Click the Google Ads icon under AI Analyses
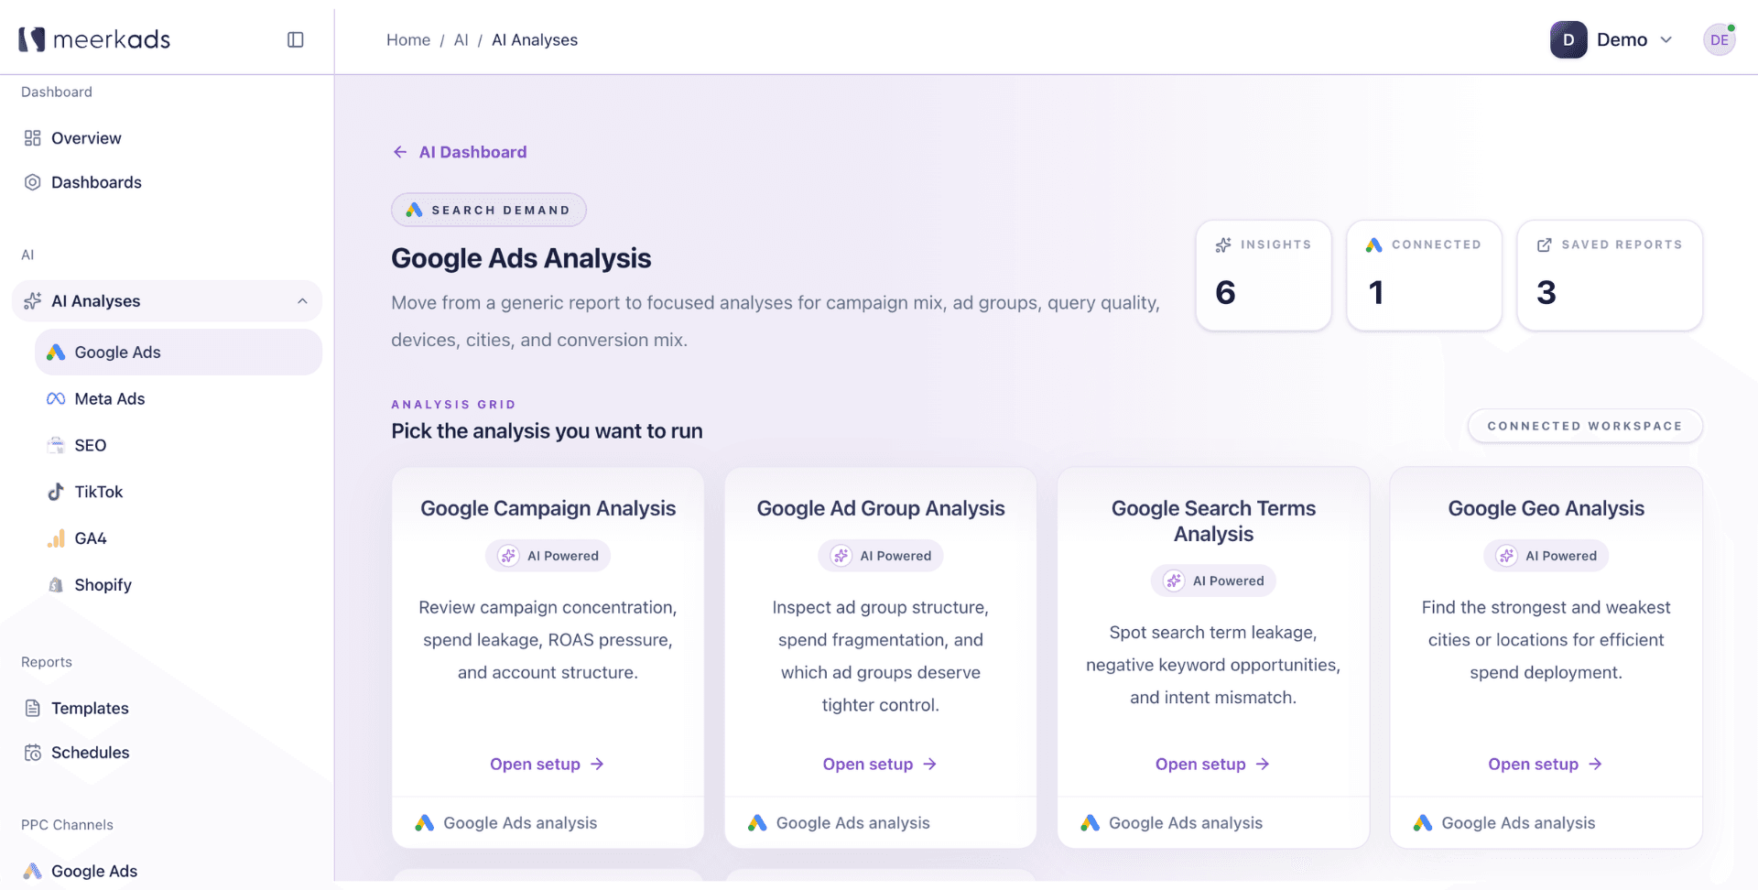This screenshot has height=890, width=1758. tap(56, 353)
